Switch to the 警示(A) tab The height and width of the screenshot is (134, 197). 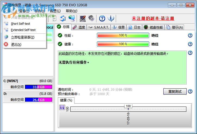[174, 27]
